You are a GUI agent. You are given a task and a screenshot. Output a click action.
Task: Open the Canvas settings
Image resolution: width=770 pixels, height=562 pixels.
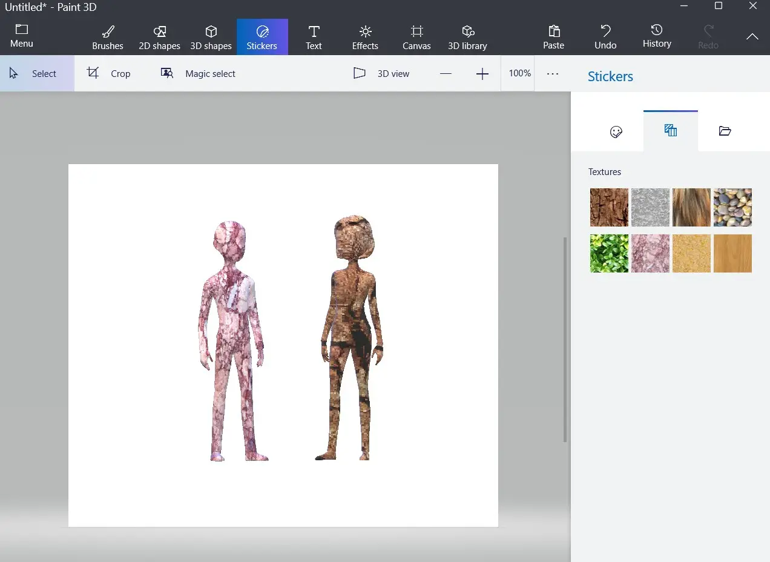point(416,36)
